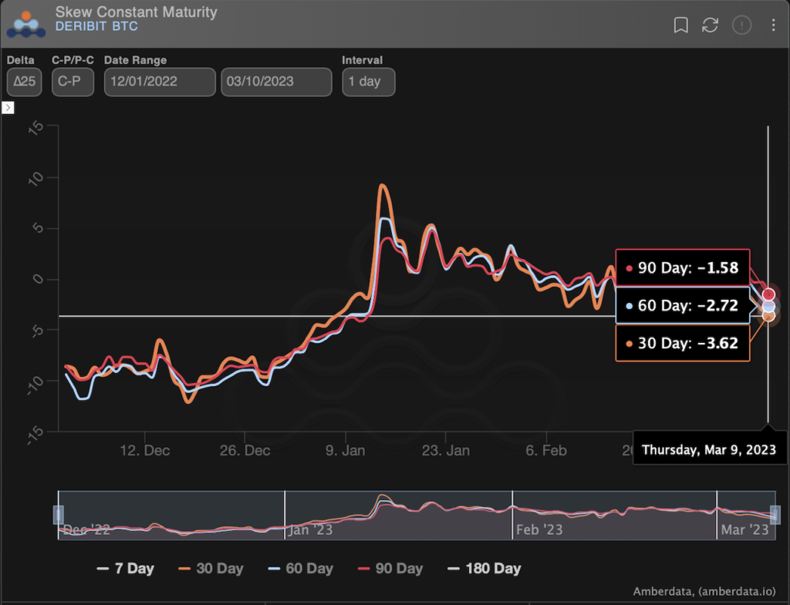Toggle the 30 Day series legend

coord(211,569)
